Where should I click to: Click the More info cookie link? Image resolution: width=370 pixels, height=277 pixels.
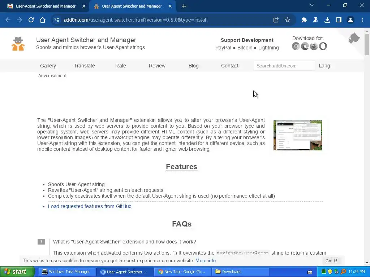tap(206, 260)
